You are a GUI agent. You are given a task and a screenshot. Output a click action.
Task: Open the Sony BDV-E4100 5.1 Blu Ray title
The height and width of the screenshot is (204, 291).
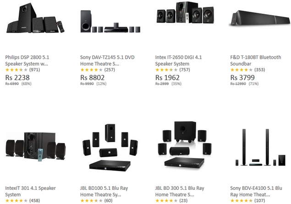(x=256, y=191)
